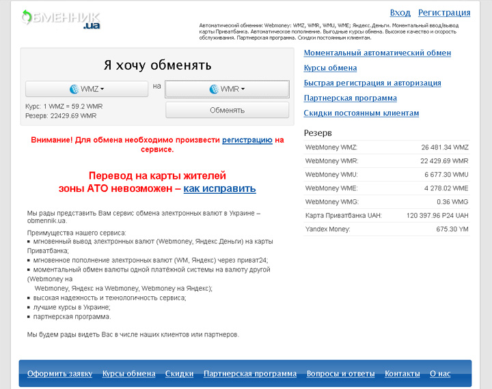Viewport: 492px width, 389px height.
Task: Select Оформить заявку in footer menu
Action: pos(59,373)
